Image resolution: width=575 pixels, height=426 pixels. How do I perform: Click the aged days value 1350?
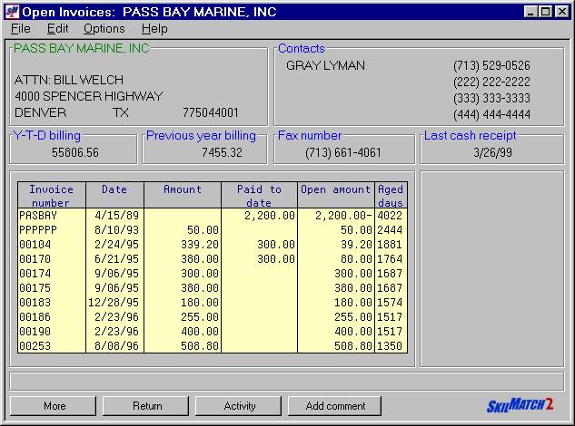(x=390, y=346)
